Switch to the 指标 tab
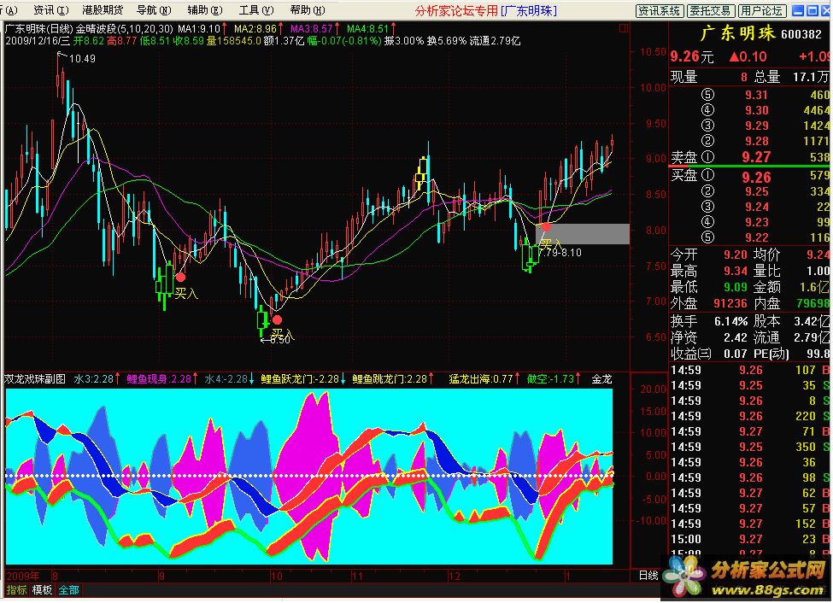The height and width of the screenshot is (603, 833). click(16, 589)
